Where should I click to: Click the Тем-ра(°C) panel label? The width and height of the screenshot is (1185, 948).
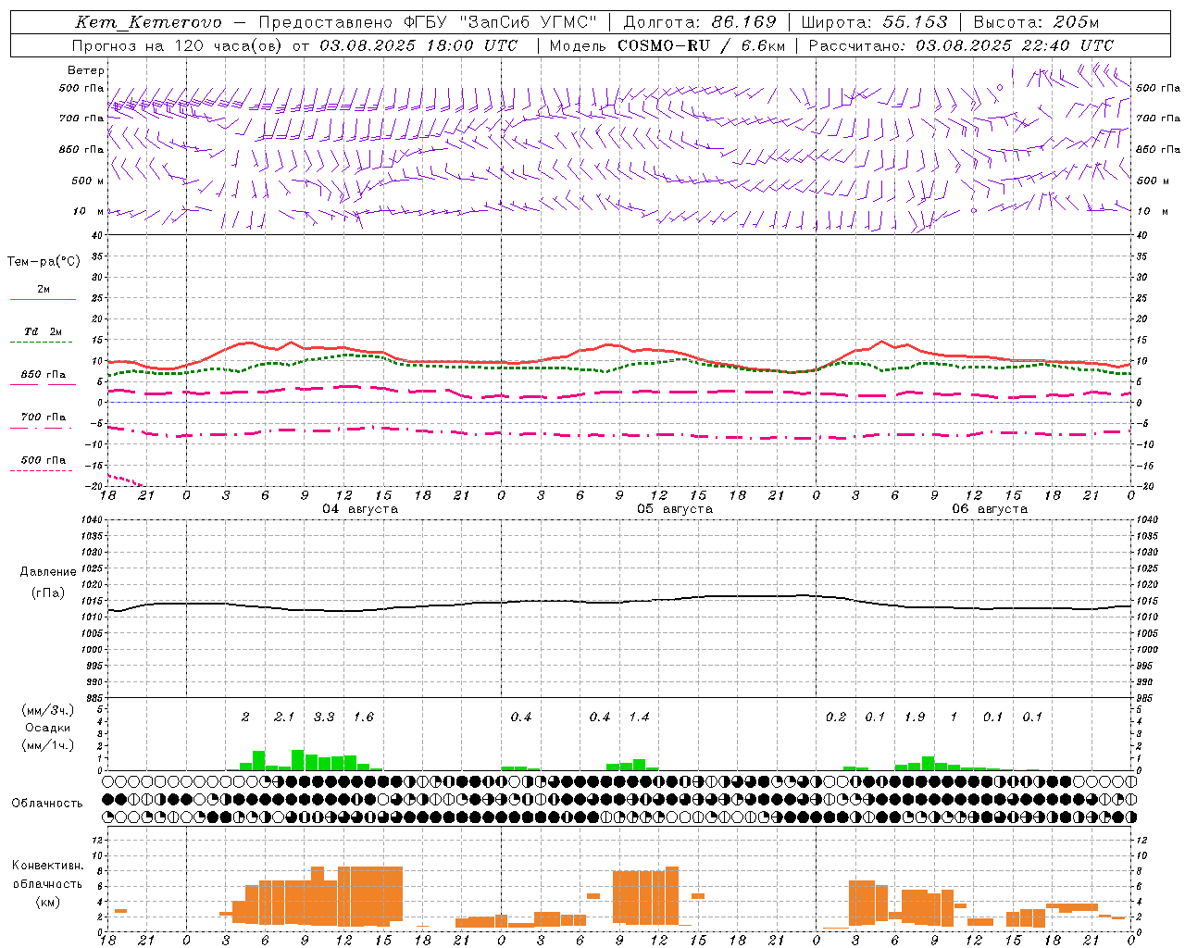44,262
